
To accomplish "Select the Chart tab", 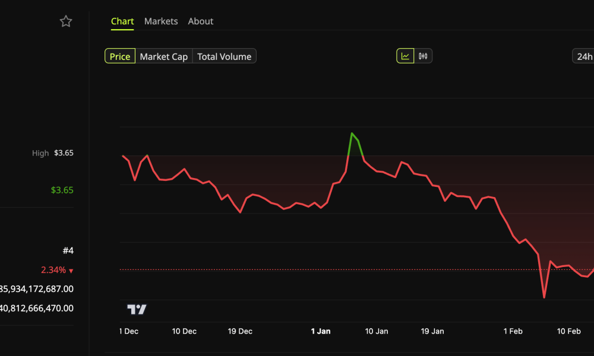I will pyautogui.click(x=122, y=21).
